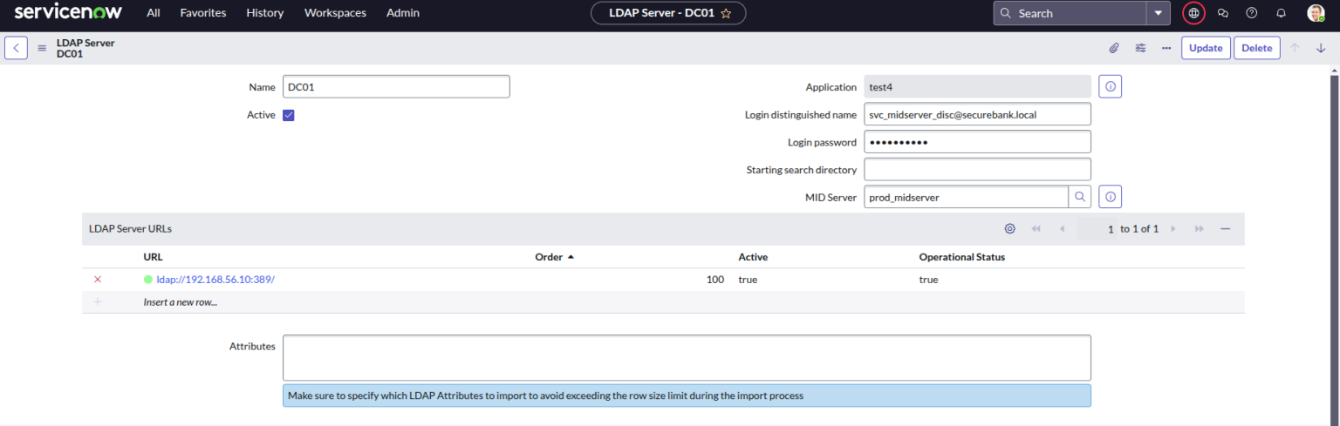
Task: Click the attachments paperclip icon
Action: click(1114, 48)
